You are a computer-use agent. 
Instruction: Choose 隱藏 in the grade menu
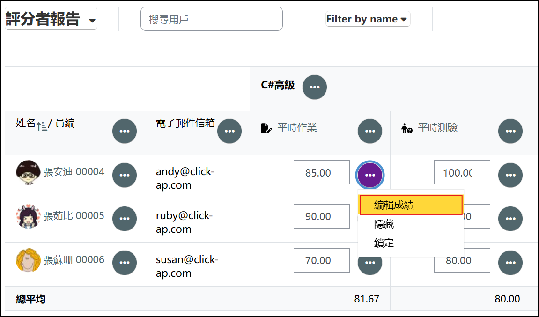point(384,224)
